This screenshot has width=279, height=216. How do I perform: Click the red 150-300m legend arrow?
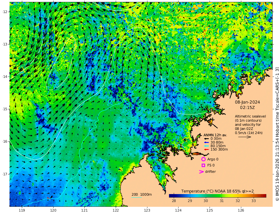pyautogui.click(x=206, y=150)
